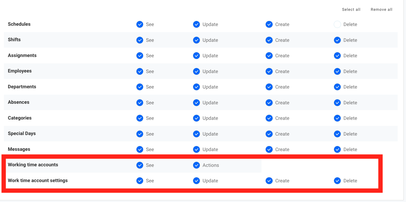Uncheck Create permission for Schedules
Image resolution: width=406 pixels, height=202 pixels.
(269, 24)
